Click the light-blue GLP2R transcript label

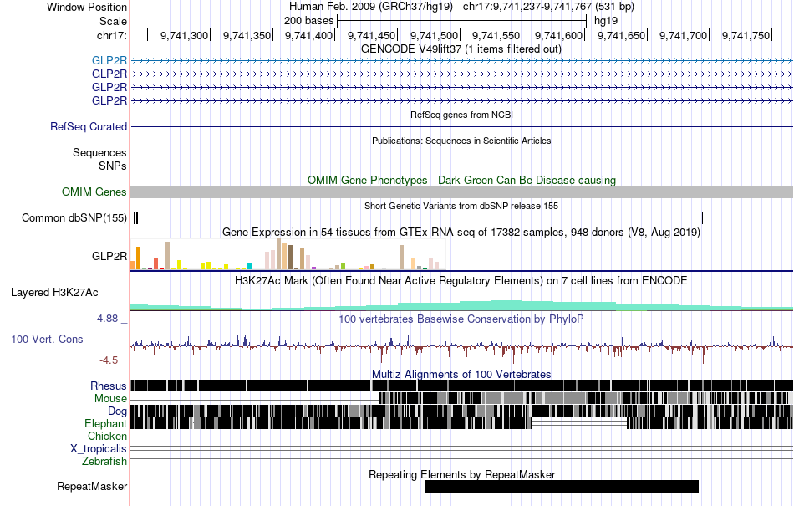point(109,60)
